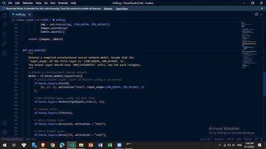Open Brave browser from taskbar
266x149 pixels.
tap(43, 145)
